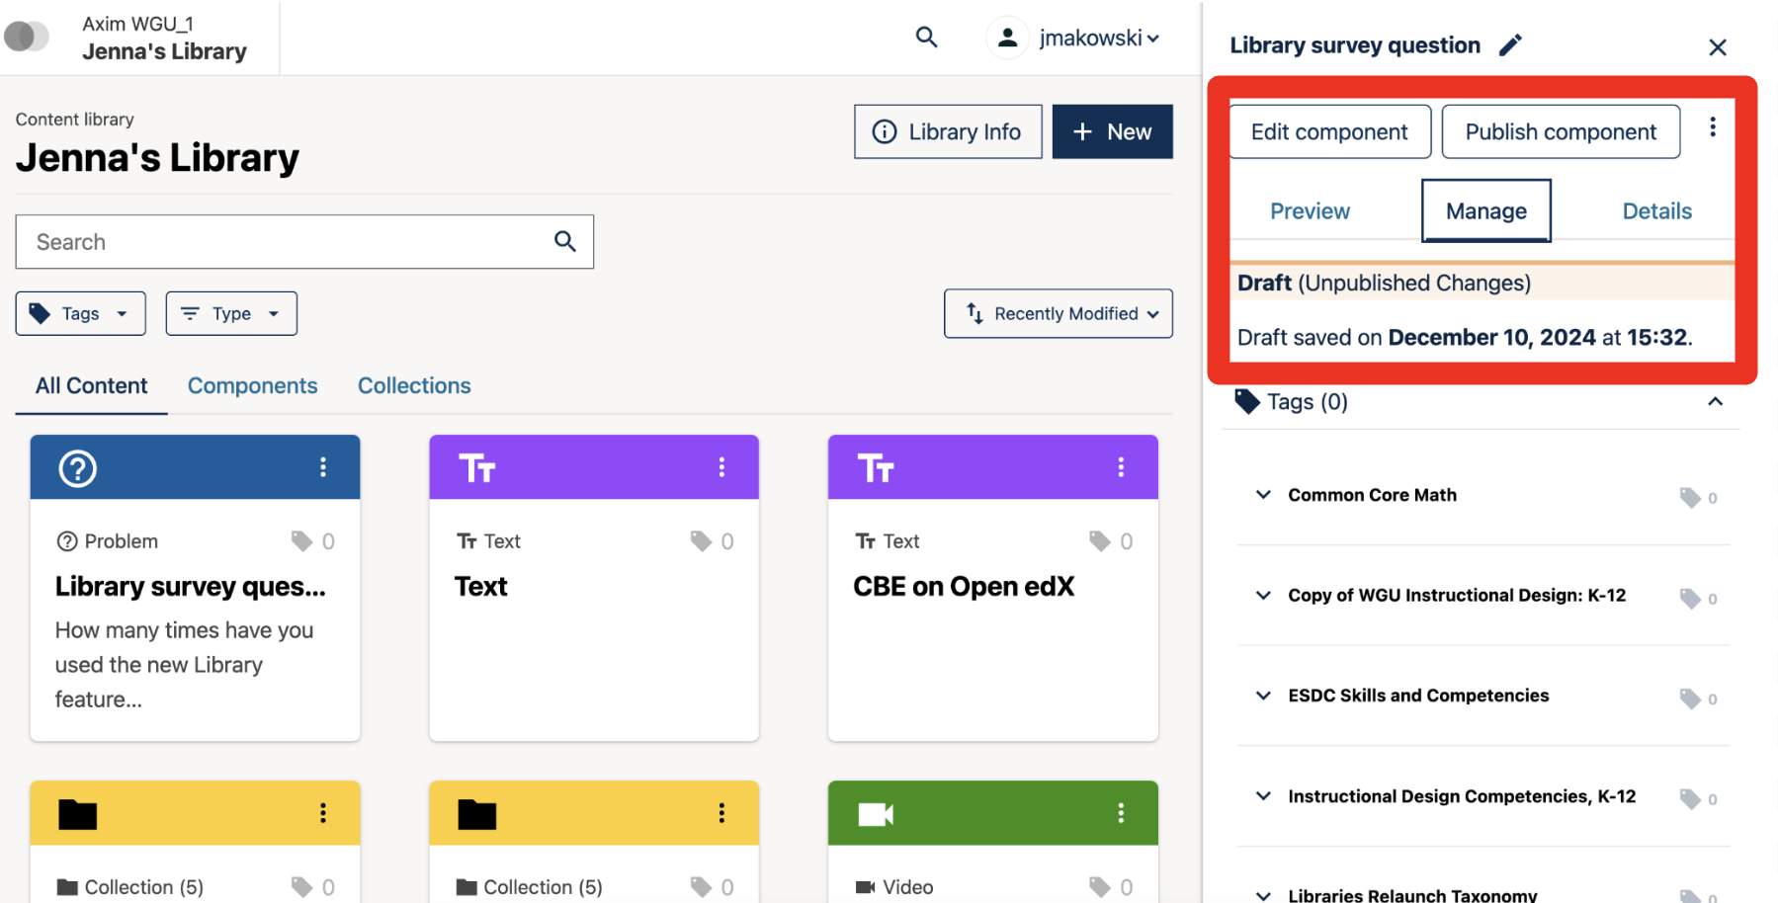Open the search magnifier in the top header
The image size is (1778, 903).
click(x=926, y=37)
